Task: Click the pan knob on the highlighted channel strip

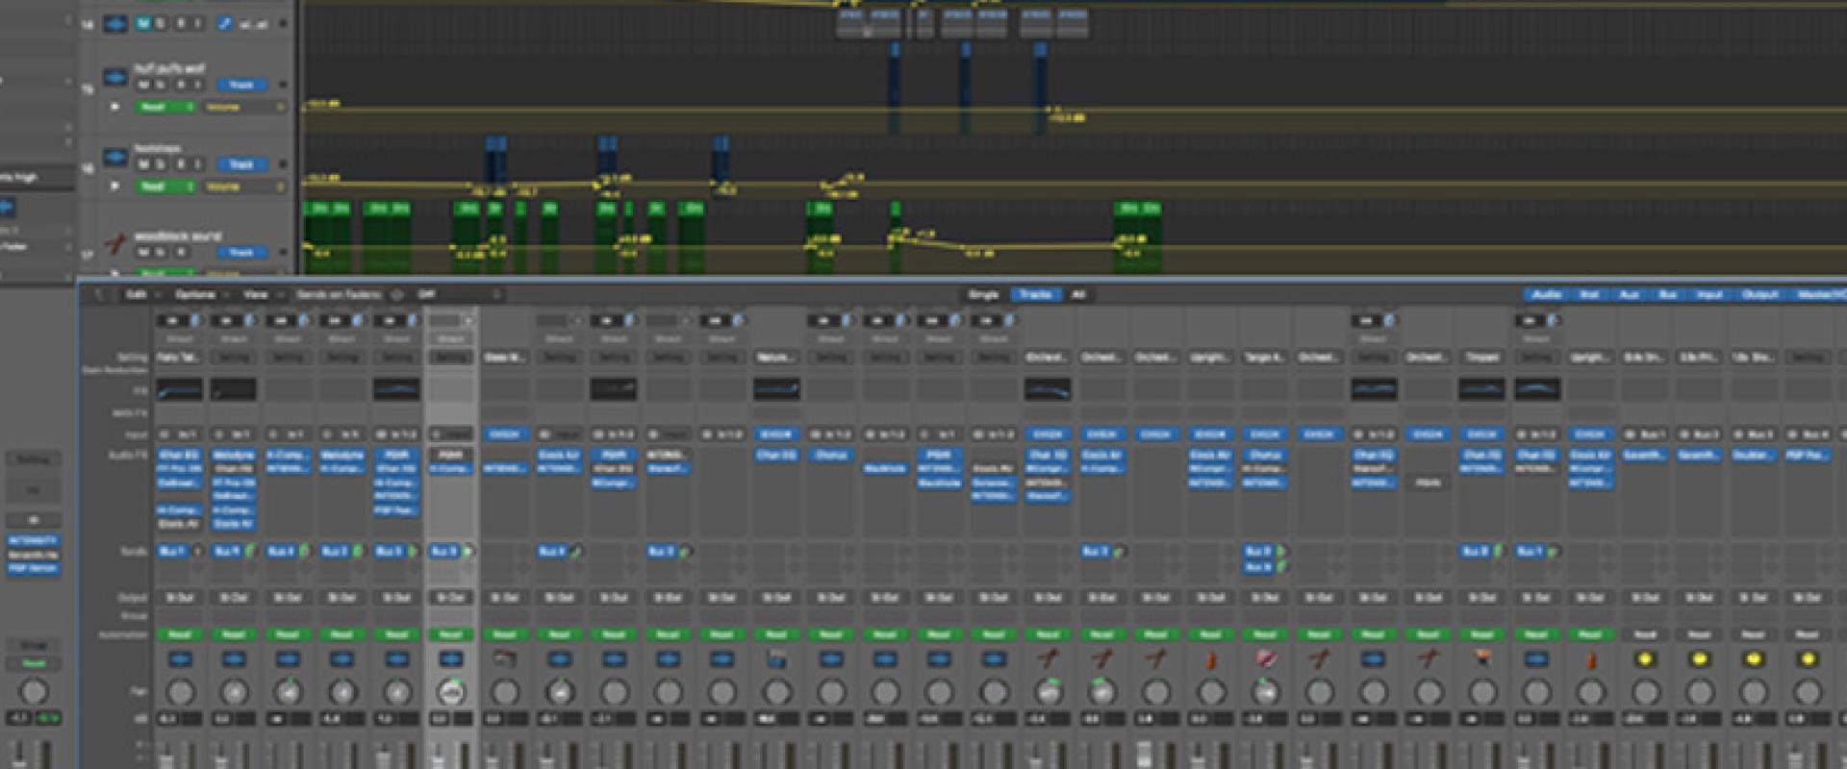Action: (450, 692)
